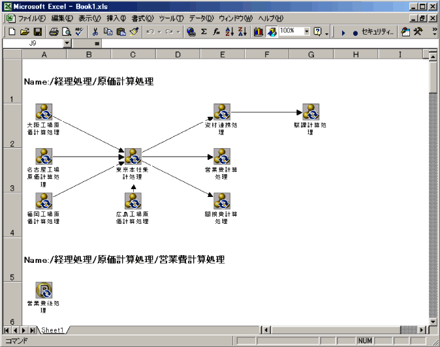Open the 書式(O) menu
The height and width of the screenshot is (347, 440).
(143, 18)
